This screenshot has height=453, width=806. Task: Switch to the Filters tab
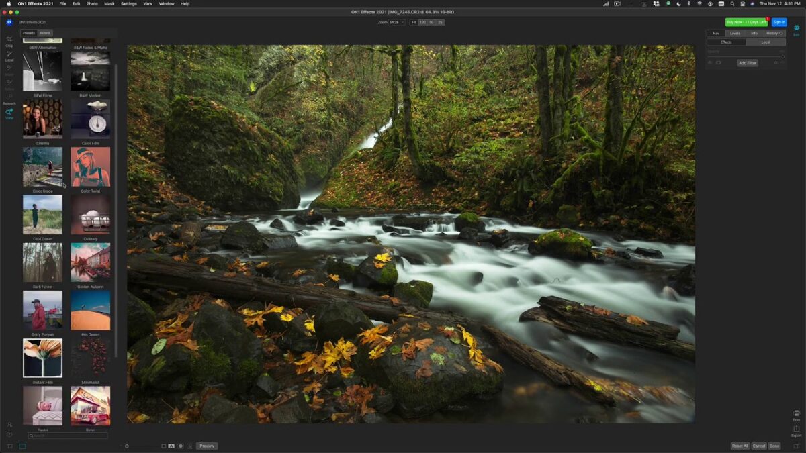(44, 32)
